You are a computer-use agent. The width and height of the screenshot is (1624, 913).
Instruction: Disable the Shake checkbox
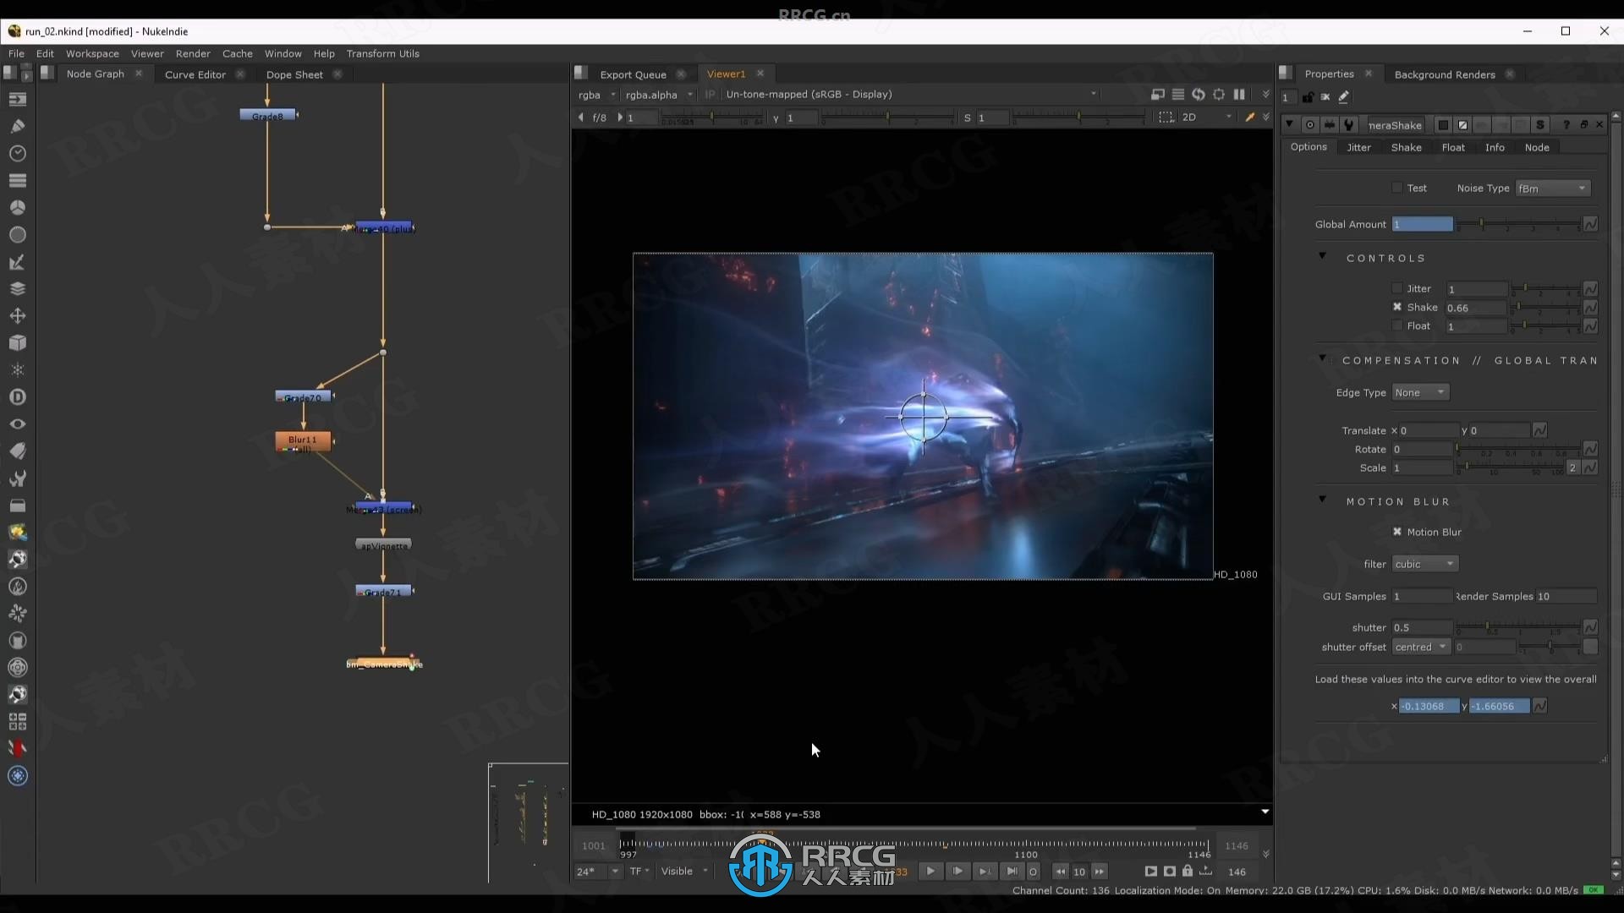click(x=1397, y=307)
